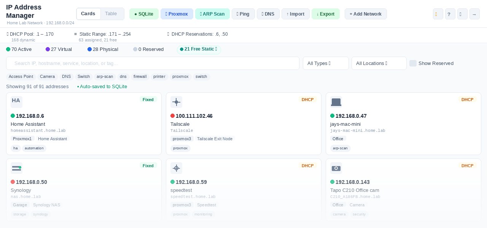Select the Access Point tag filter

21,77
